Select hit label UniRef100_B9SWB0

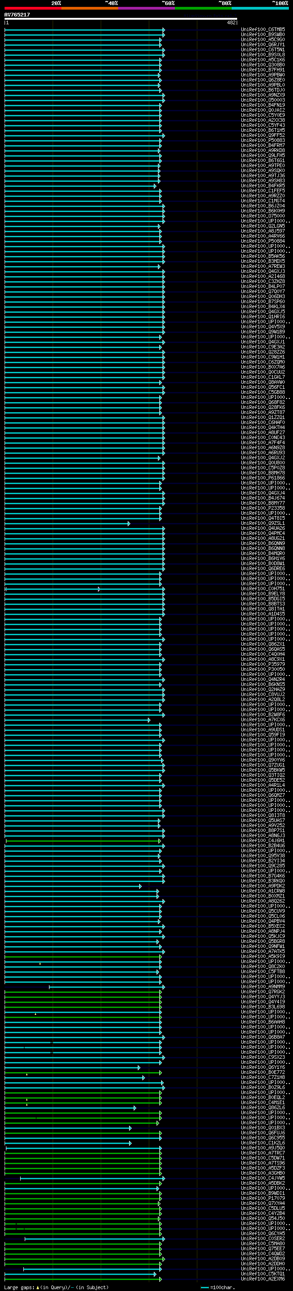pos(263,35)
